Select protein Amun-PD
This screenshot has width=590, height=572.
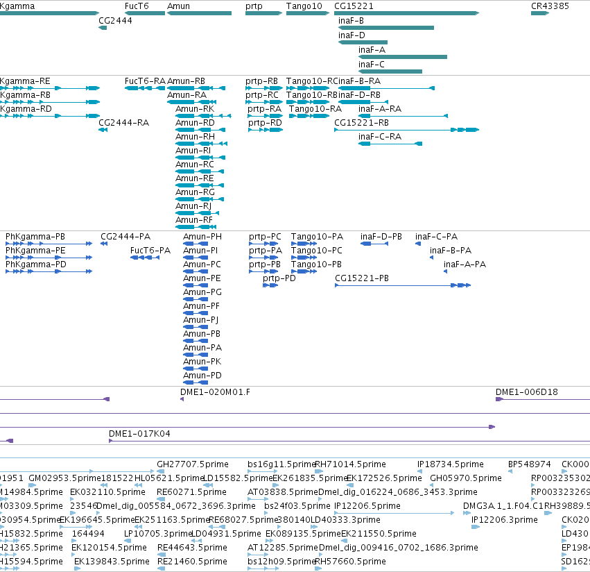coord(202,376)
